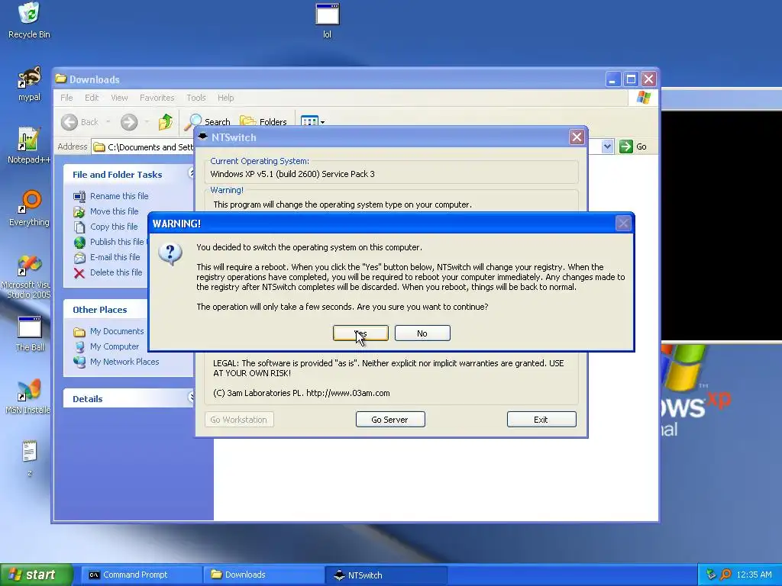Maximize the Downloads window
The height and width of the screenshot is (586, 782).
[631, 79]
